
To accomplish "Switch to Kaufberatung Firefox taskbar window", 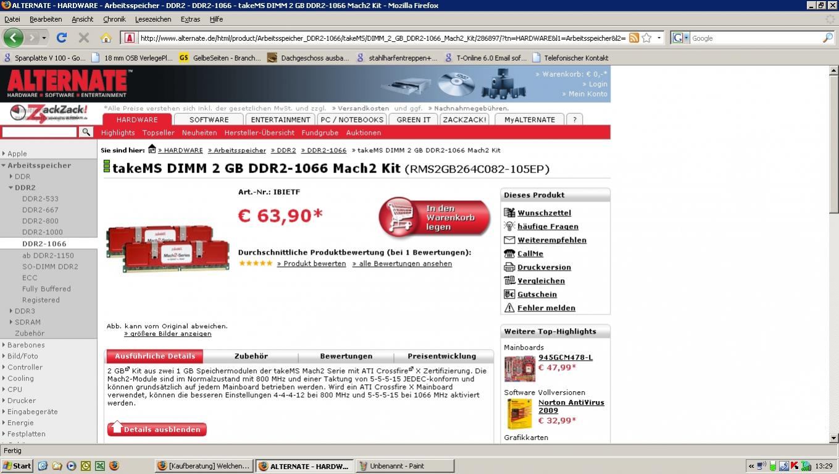I will click(x=204, y=466).
